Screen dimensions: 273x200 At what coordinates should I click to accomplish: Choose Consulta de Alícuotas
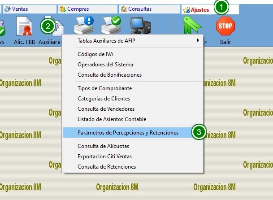point(133,146)
